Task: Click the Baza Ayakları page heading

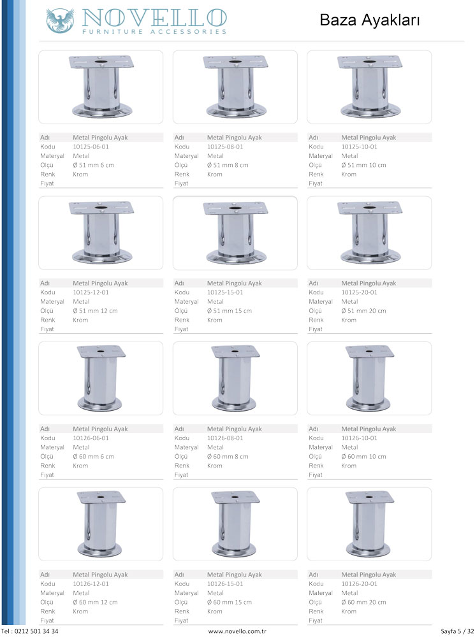Action: 369,21
